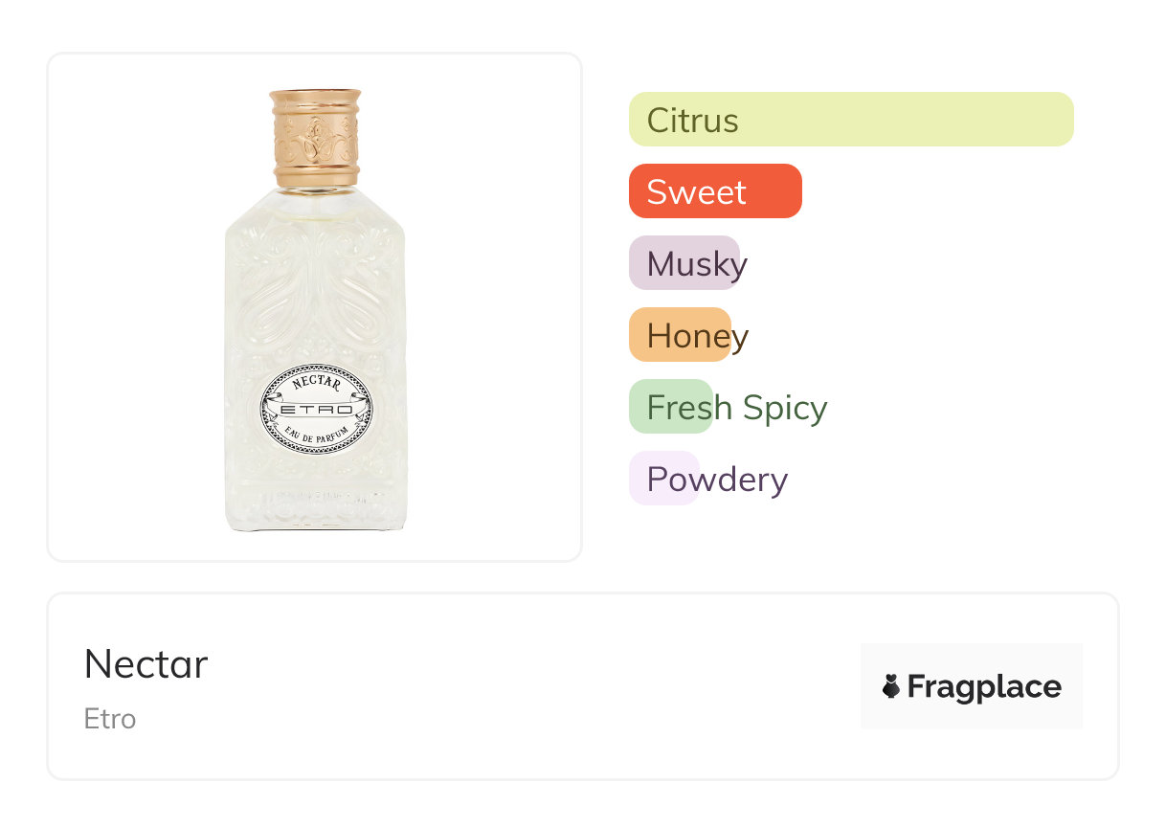Choose the Powdery accord bar
1166x827 pixels.
[x=664, y=479]
